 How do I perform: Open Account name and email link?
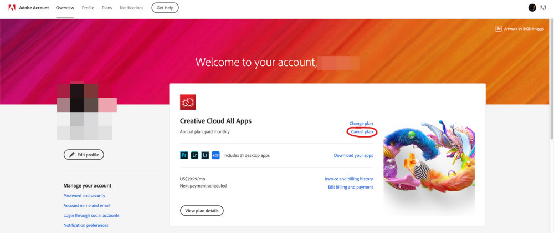click(x=87, y=205)
